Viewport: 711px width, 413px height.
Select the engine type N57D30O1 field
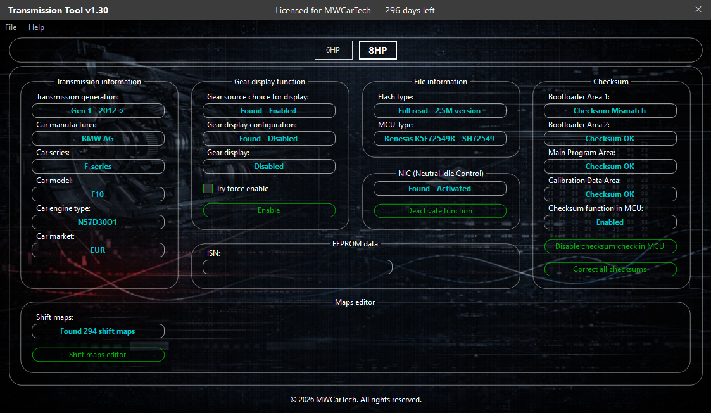98,222
